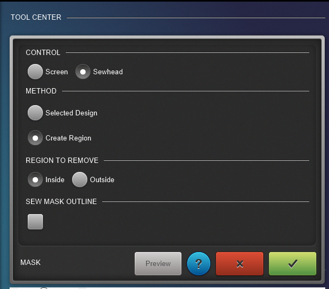Image resolution: width=329 pixels, height=289 pixels.
Task: Cancel mask with the red X button
Action: coord(240,264)
